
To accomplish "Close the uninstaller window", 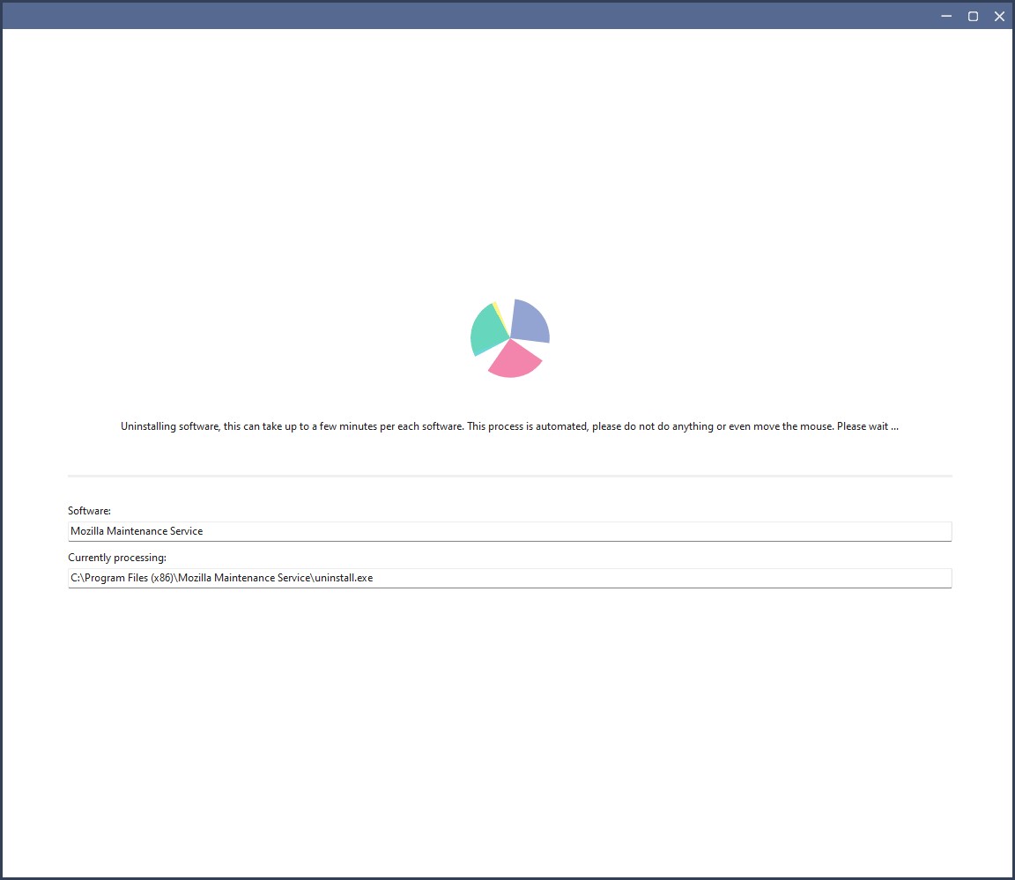I will (999, 16).
